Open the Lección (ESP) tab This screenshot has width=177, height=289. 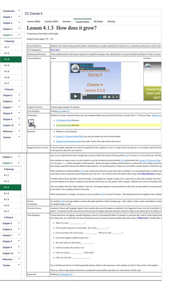(52, 22)
